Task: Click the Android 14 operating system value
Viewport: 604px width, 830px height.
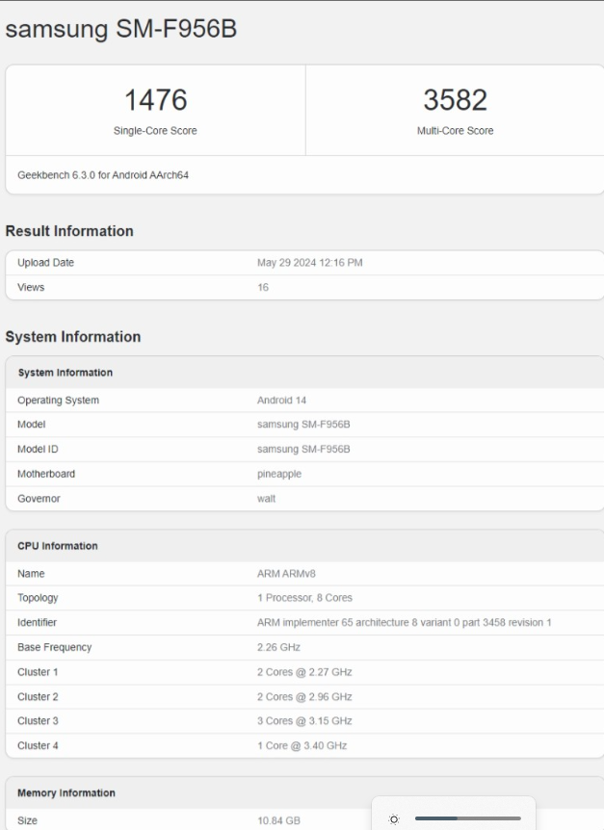Action: coord(281,401)
